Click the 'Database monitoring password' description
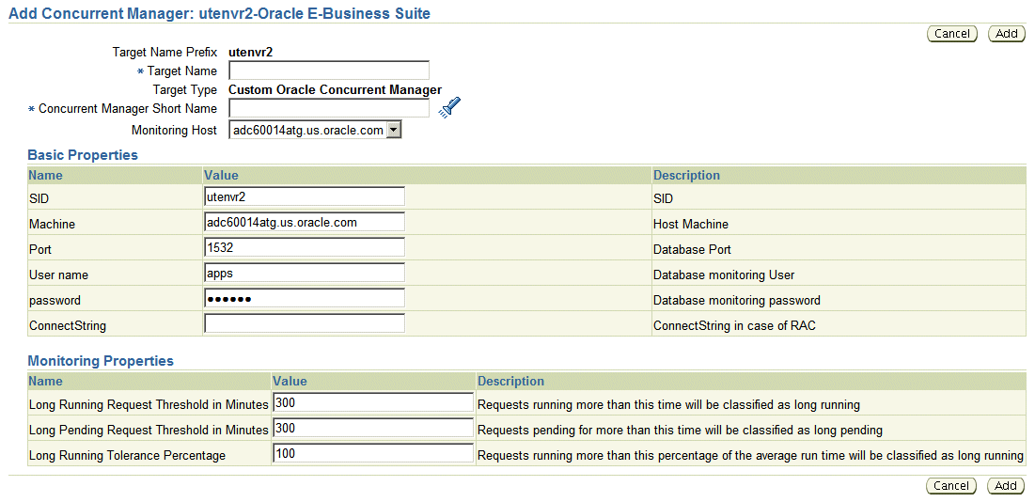The image size is (1035, 502). pyautogui.click(x=737, y=300)
